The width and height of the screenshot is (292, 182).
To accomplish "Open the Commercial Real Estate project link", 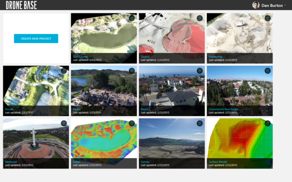I will point(223,109).
